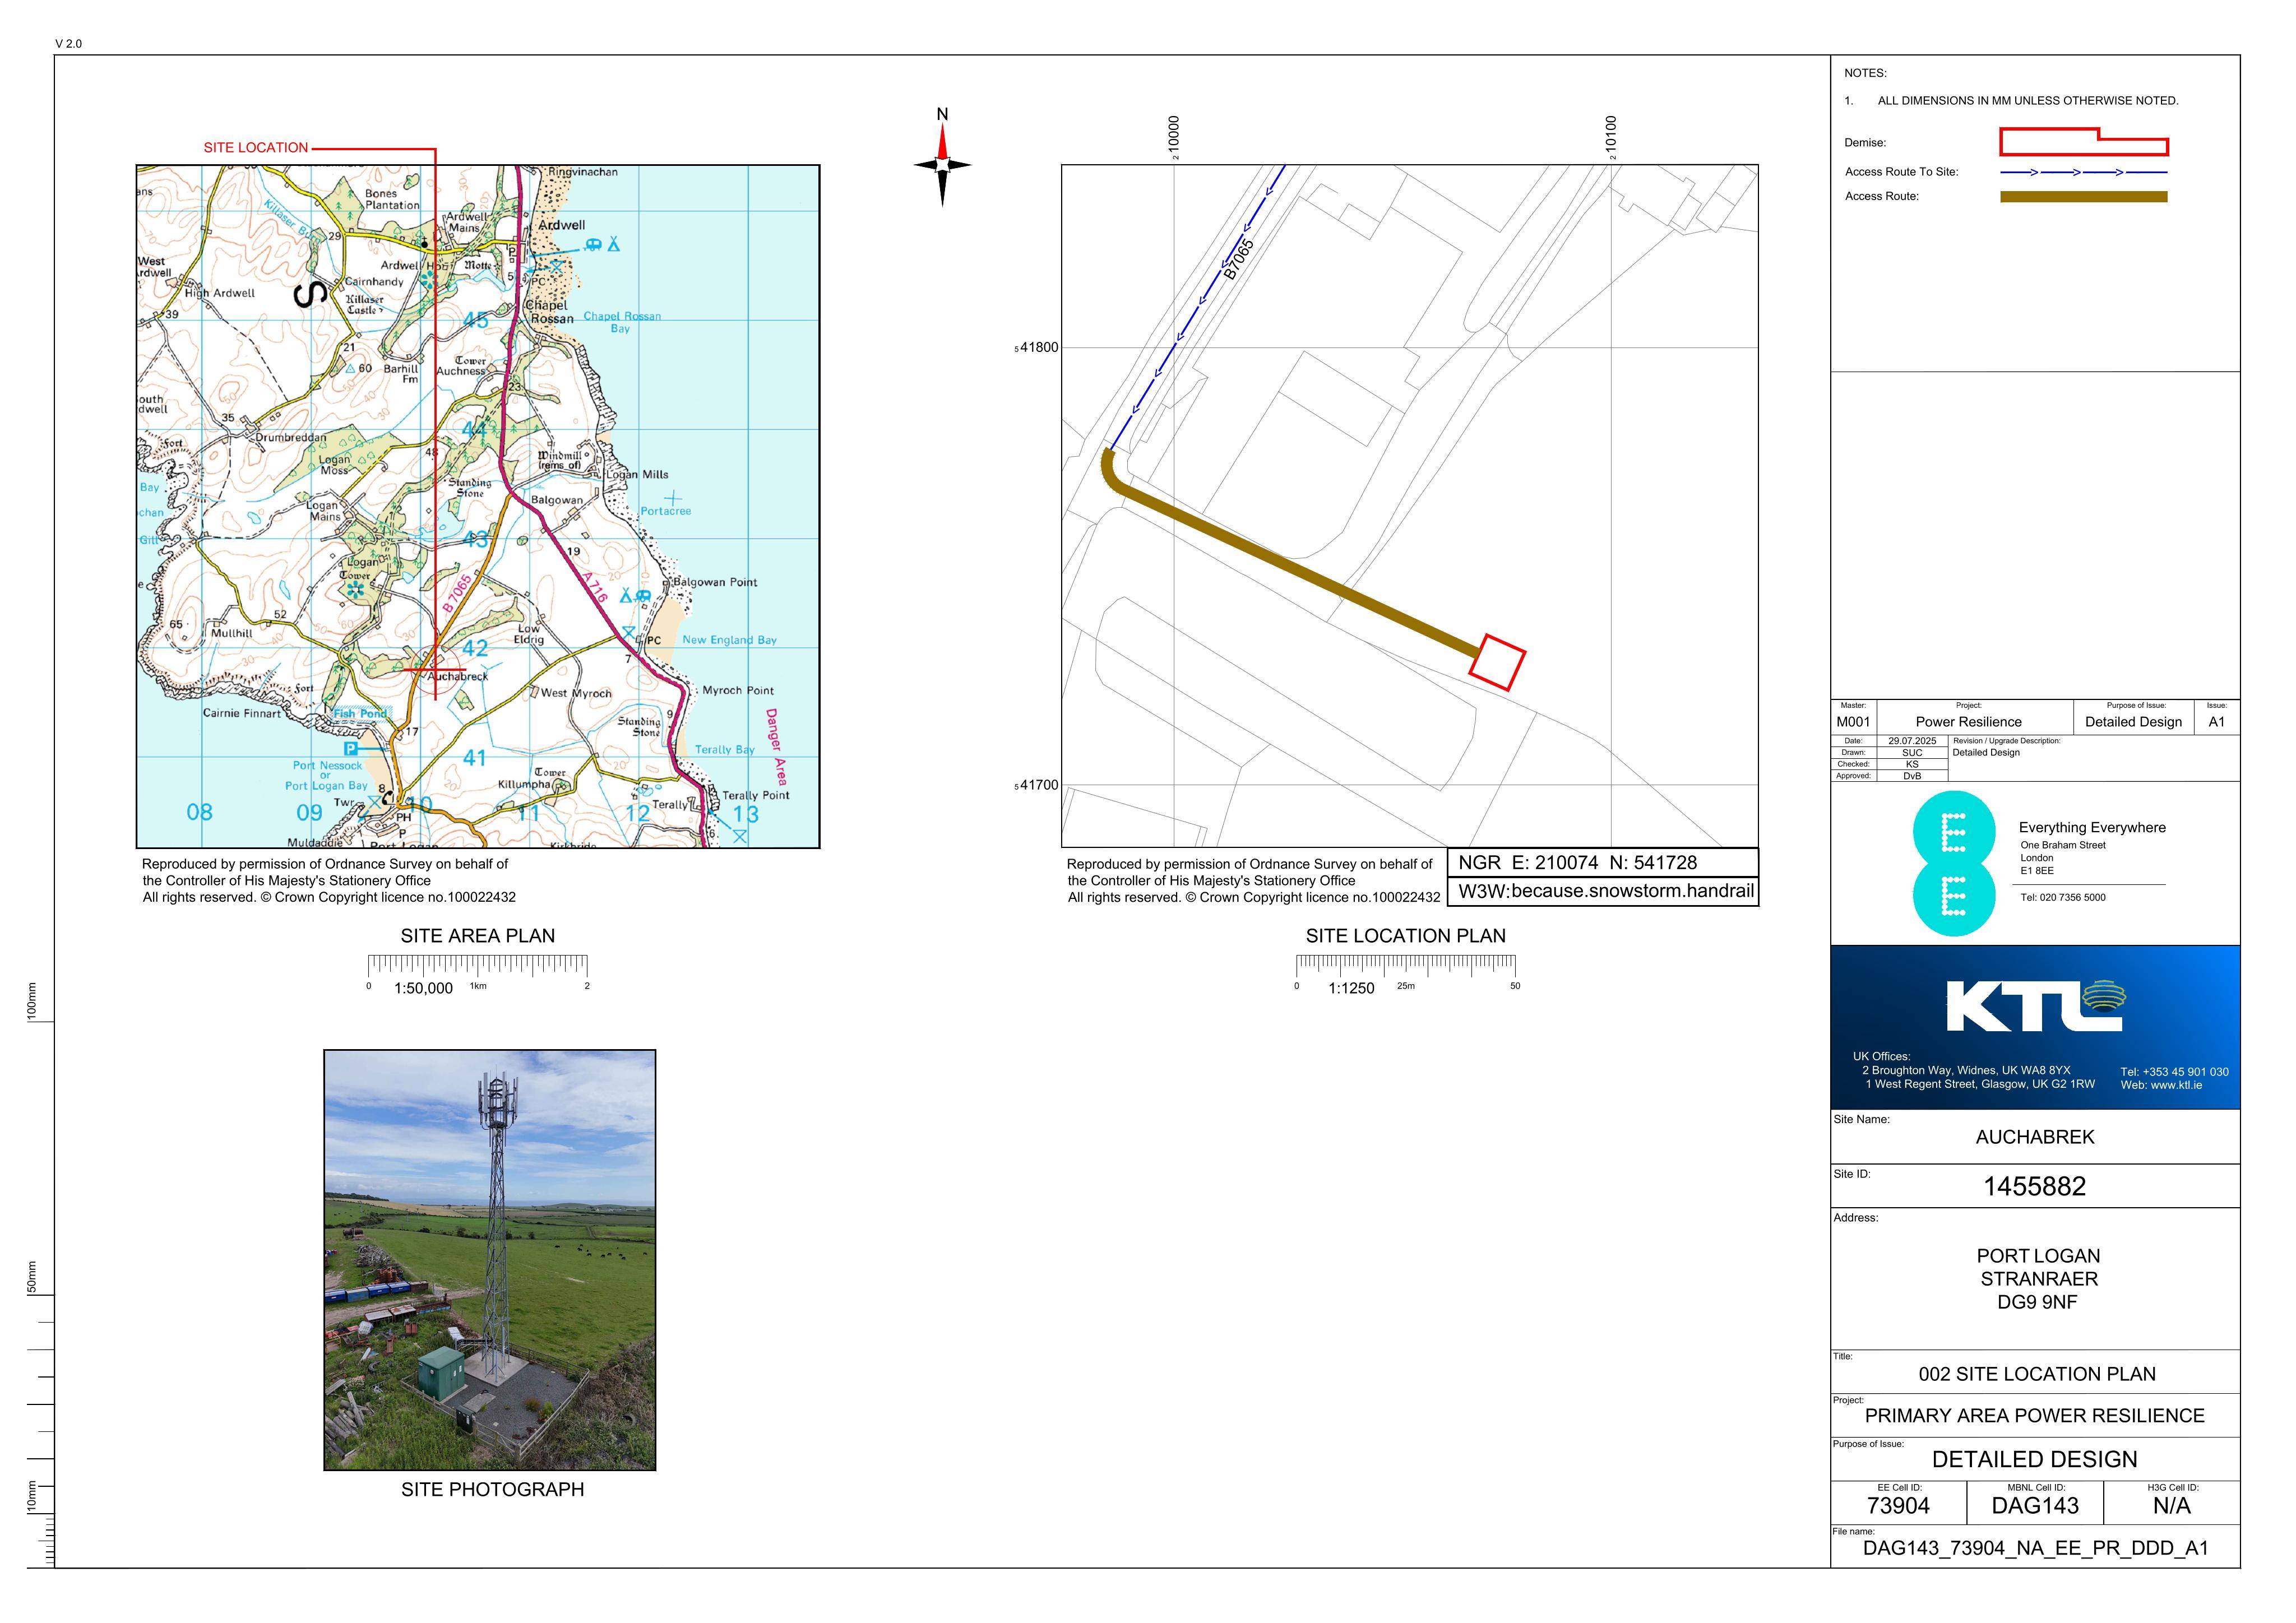This screenshot has width=2296, height=1623.
Task: Click the 1:1250 scale label
Action: coord(1351,988)
